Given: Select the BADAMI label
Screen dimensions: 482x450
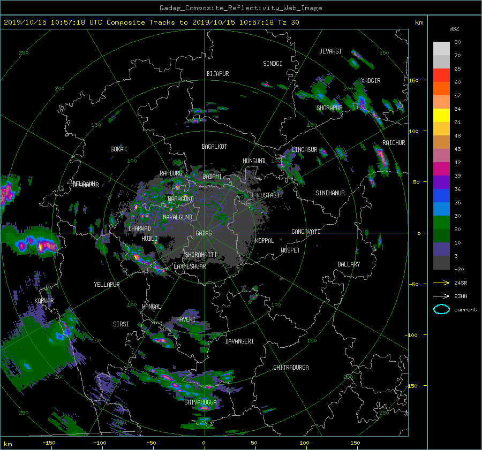Looking at the screenshot, I should [x=212, y=177].
